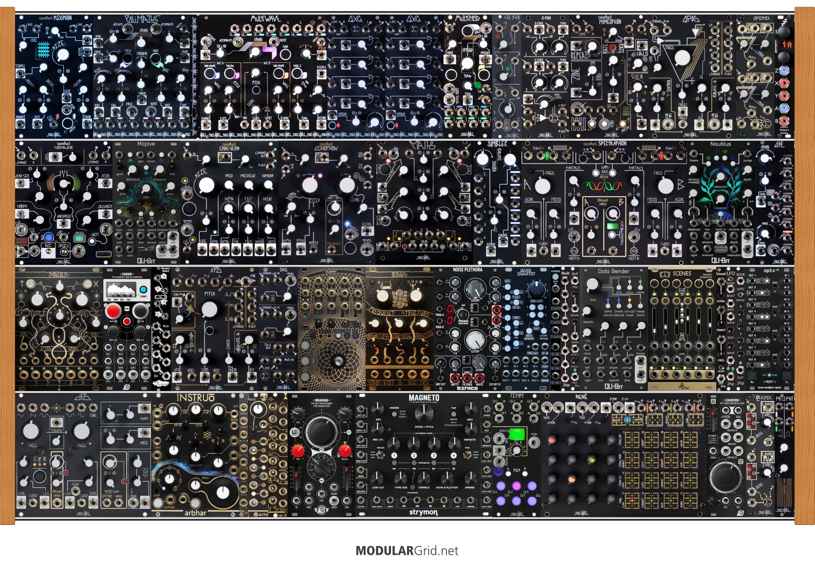Click the time knob on Data Bender
815x561 pixels.
(592, 285)
